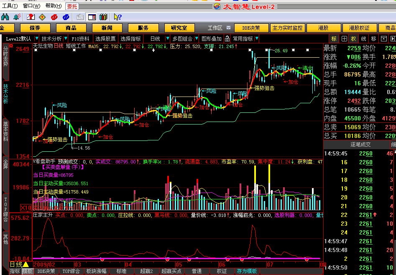The height and width of the screenshot is (275, 396).
Task: Open the colored books library icon
Action: coord(103,17)
